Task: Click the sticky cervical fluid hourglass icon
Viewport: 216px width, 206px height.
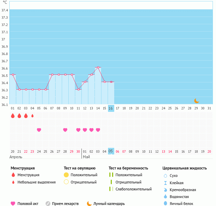Action: (166, 183)
